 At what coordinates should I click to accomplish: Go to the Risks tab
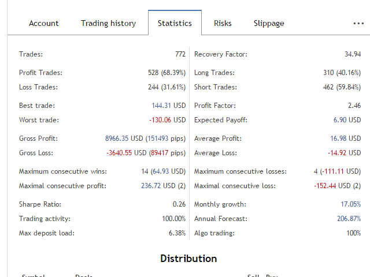[x=223, y=24]
